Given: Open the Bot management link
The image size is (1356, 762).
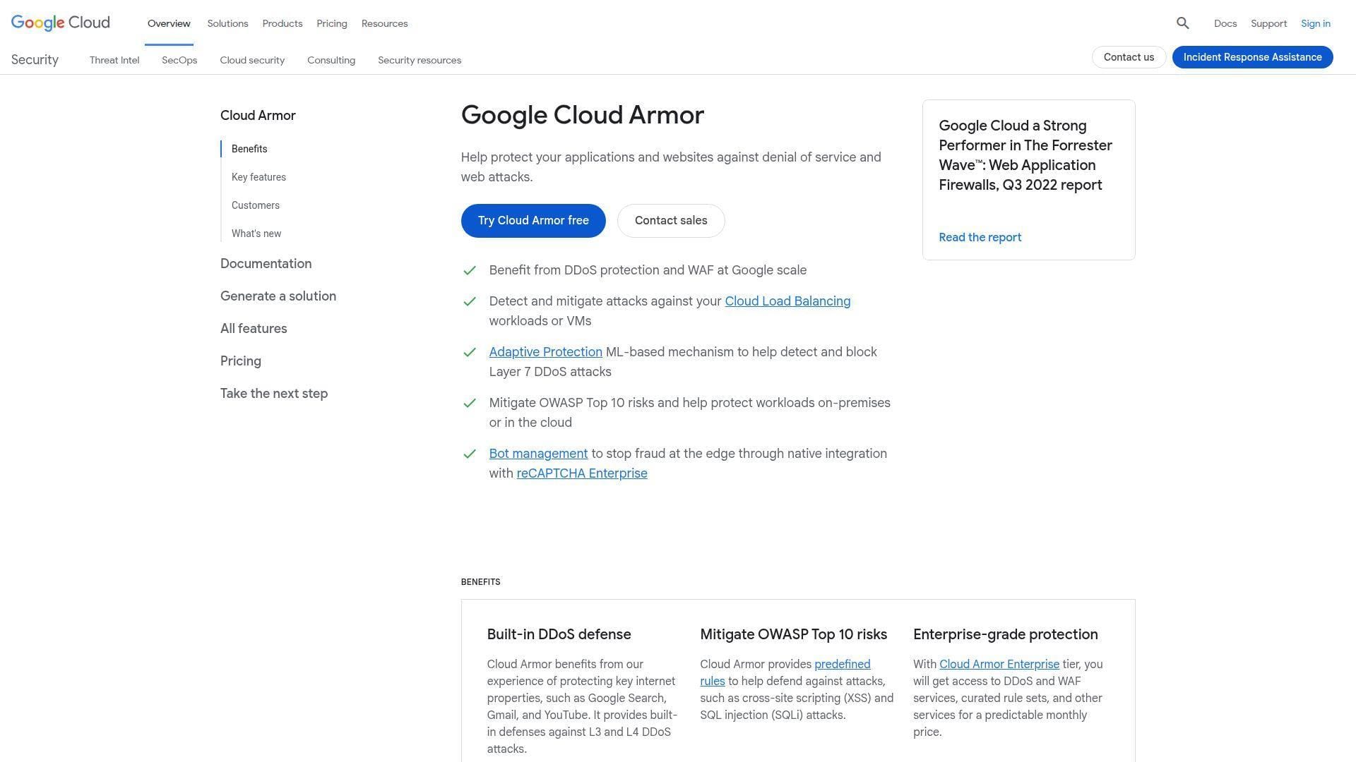Looking at the screenshot, I should coord(538,454).
